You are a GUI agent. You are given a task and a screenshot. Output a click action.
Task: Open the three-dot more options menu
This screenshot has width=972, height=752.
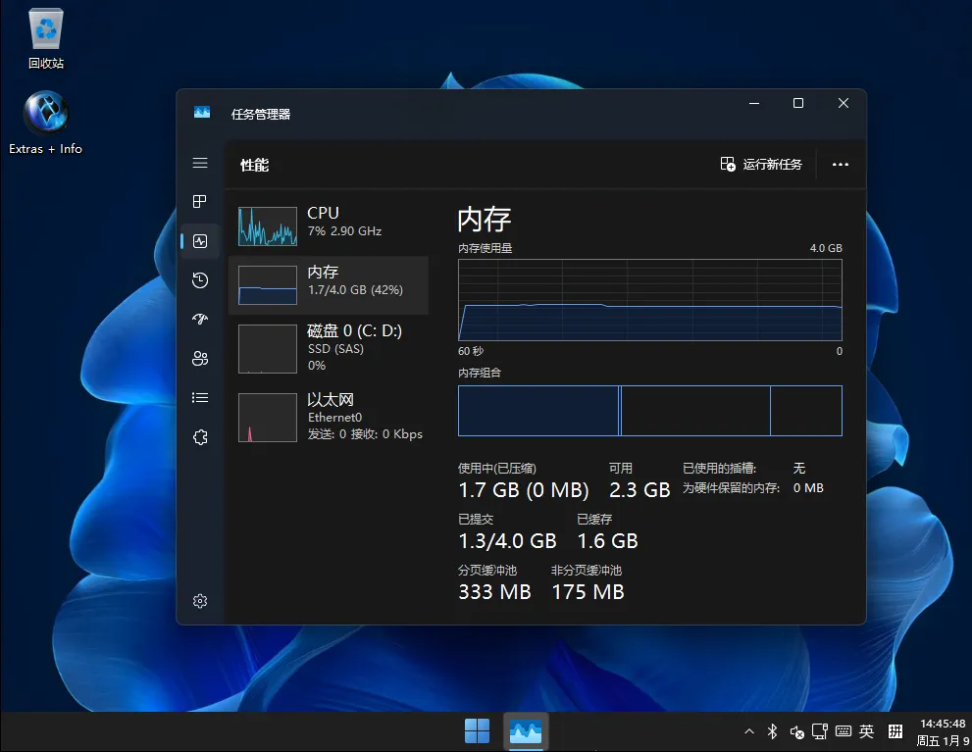(841, 164)
